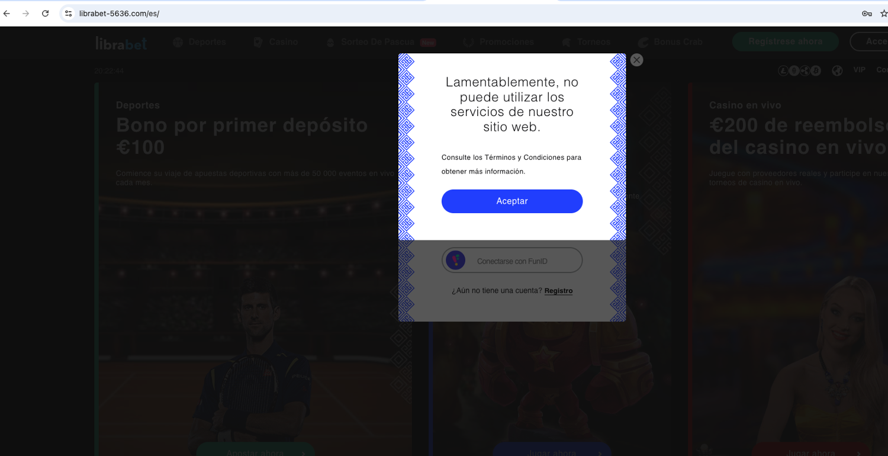Click the Litecoin crypto icon
Screen dimensions: 888x456
point(783,71)
